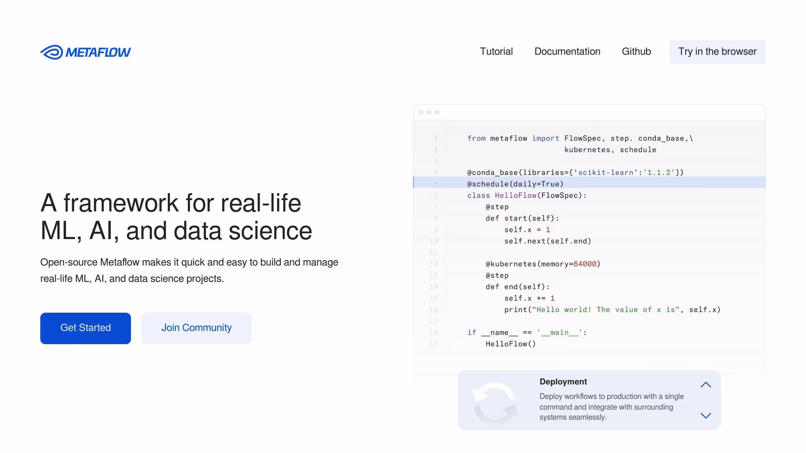Click the @conda_base libraries code line

(575, 173)
